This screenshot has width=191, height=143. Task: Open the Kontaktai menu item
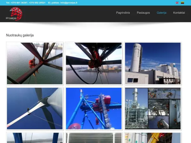(179, 13)
